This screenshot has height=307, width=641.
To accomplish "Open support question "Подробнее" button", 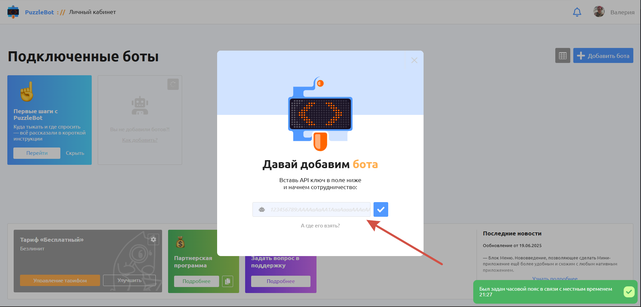I will 280,281.
